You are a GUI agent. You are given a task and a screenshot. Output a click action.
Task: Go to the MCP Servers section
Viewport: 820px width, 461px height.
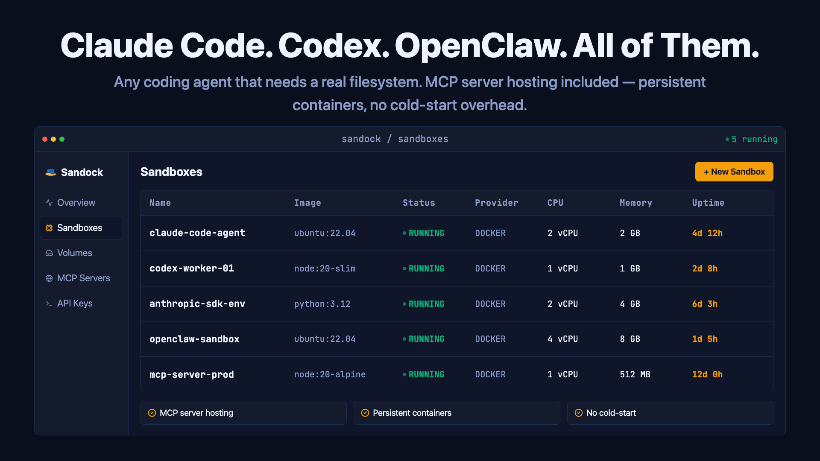coord(83,278)
